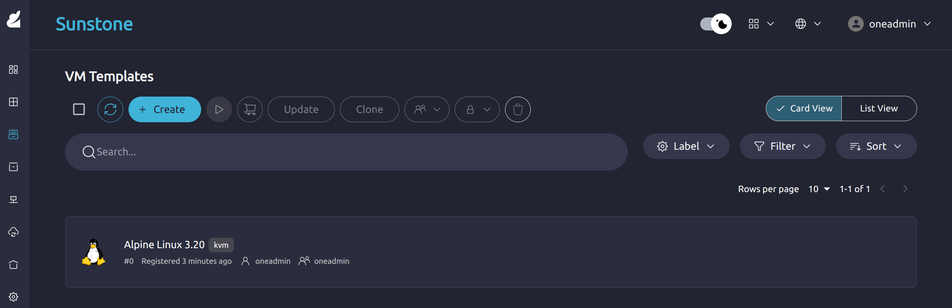Select the grid icon below the dashboard icon

tap(13, 102)
